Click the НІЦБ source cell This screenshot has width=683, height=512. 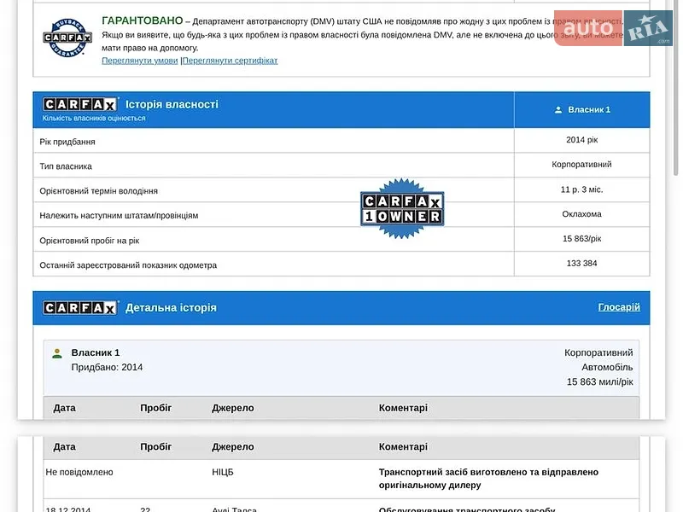click(x=223, y=472)
